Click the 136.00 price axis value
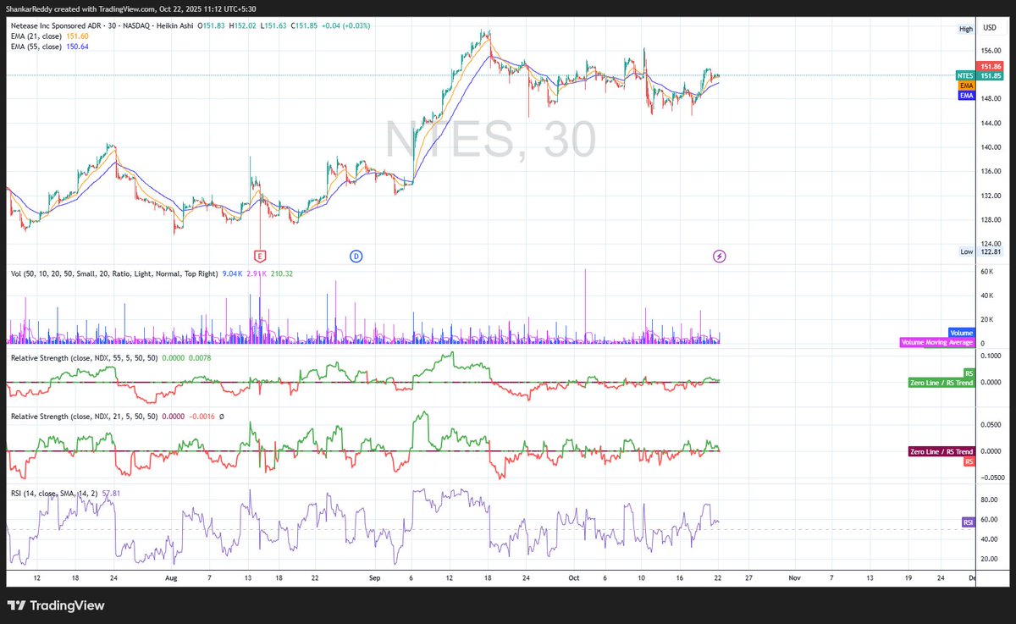The width and height of the screenshot is (1016, 624). pos(990,172)
